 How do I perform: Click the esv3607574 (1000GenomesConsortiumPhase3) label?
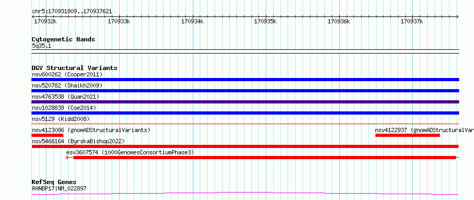[130, 152]
